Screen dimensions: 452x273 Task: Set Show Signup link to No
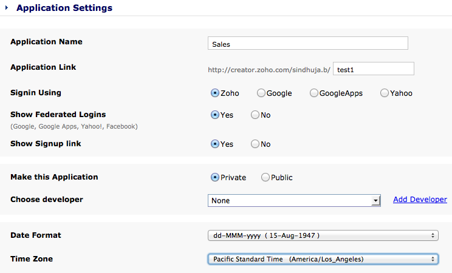tap(255, 144)
